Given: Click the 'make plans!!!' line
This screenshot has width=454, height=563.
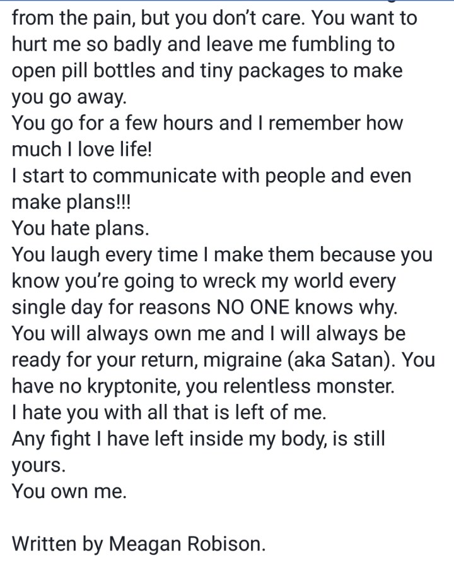Looking at the screenshot, I should click(73, 202).
